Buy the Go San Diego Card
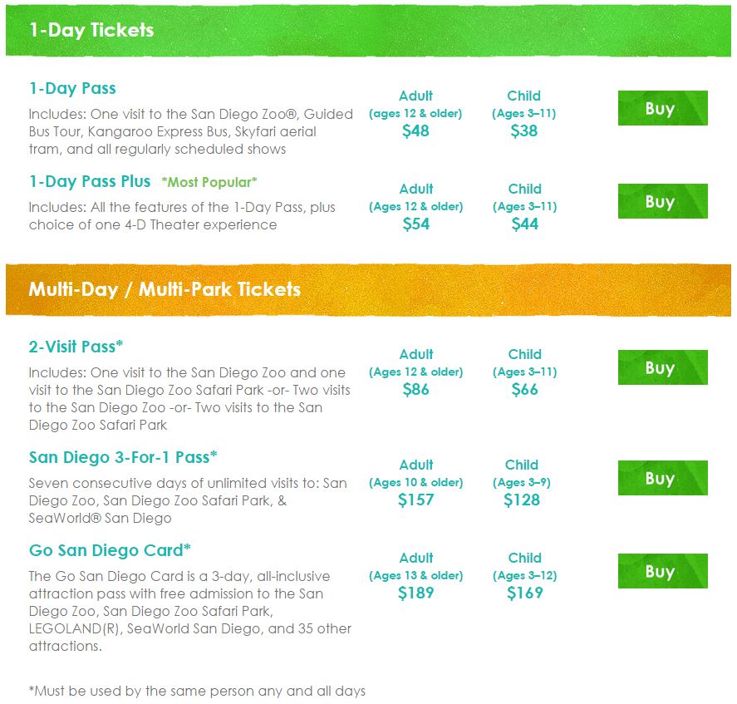The image size is (737, 704). (x=662, y=571)
